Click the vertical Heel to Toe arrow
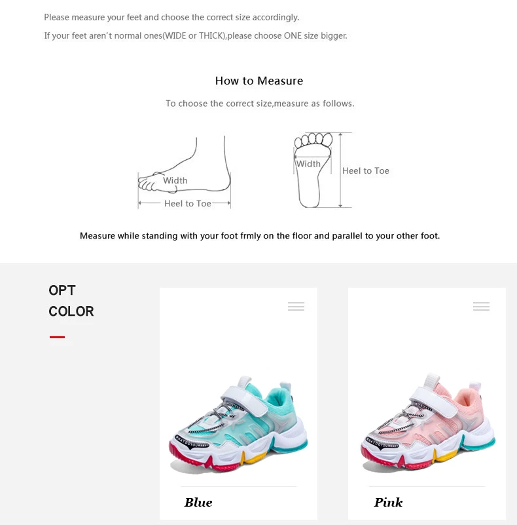 [340, 170]
